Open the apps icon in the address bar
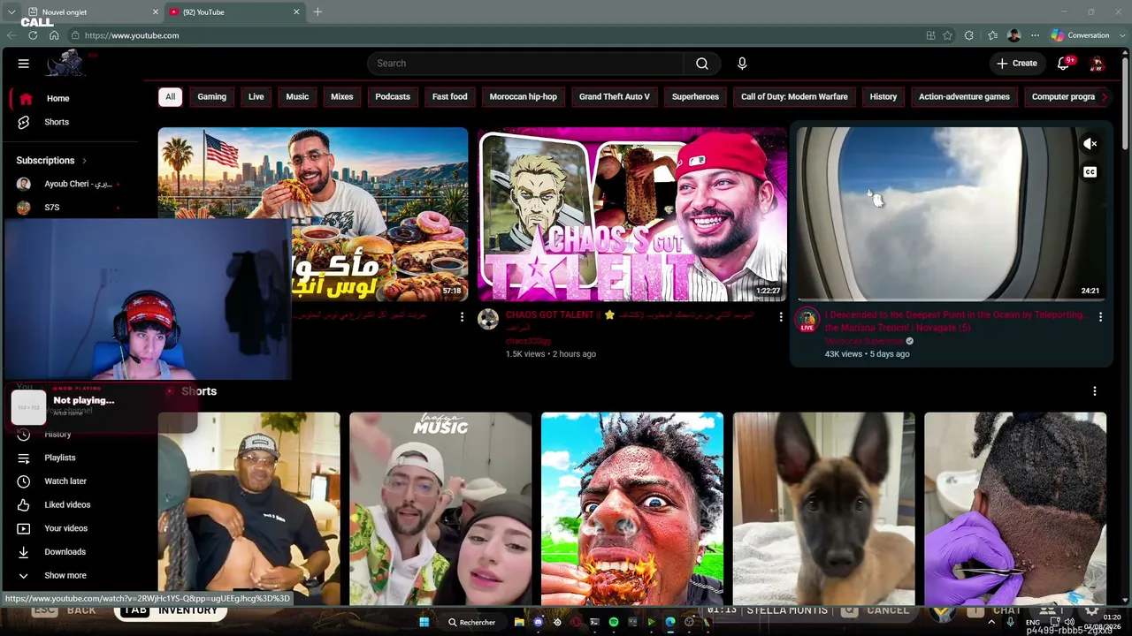1132x636 pixels. coord(930,35)
